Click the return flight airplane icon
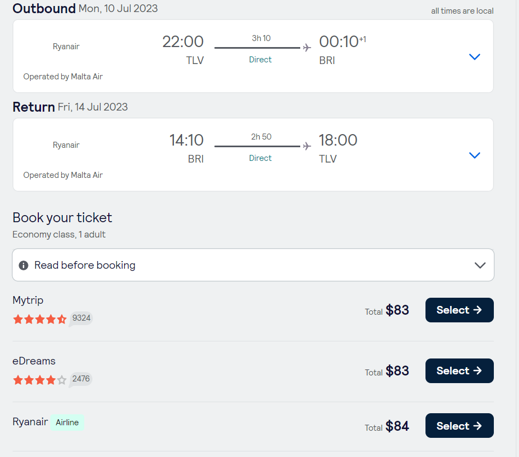The image size is (519, 457). click(307, 146)
